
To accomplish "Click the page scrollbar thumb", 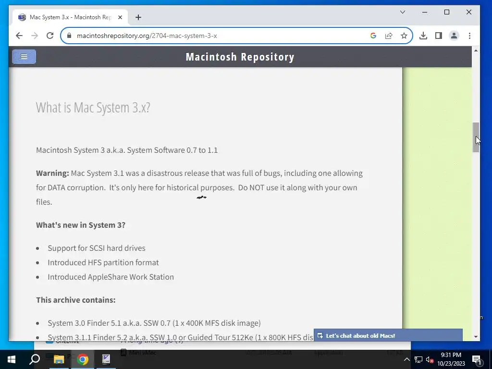I will coord(476,137).
